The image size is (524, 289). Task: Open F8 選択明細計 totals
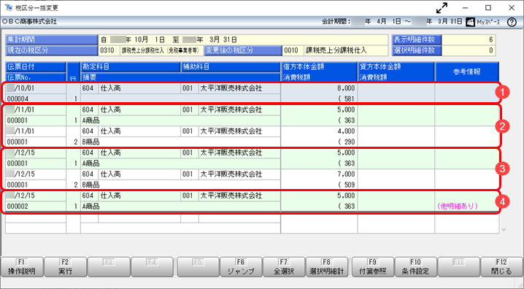(x=327, y=267)
